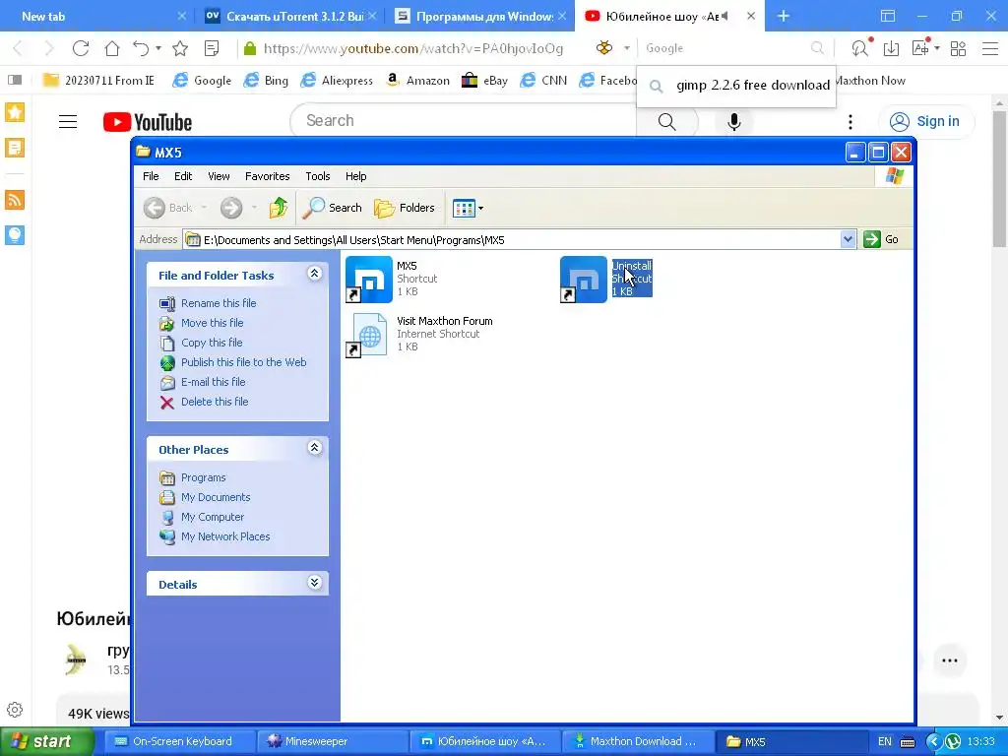Image resolution: width=1008 pixels, height=756 pixels.
Task: Open the downloads icon in browser toolbar
Action: (x=891, y=48)
